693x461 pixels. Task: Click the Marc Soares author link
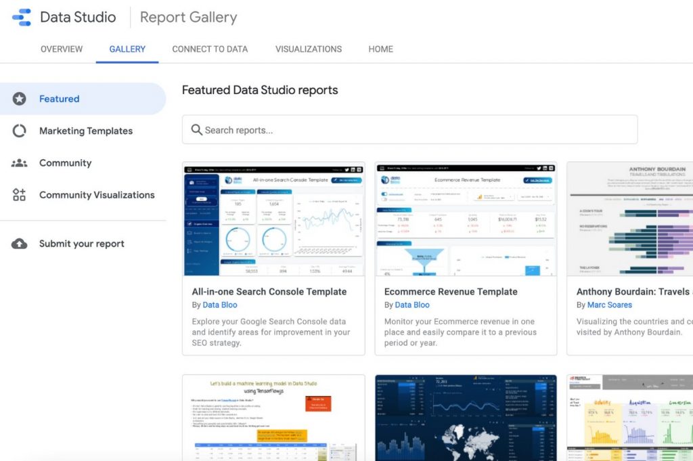(x=610, y=305)
